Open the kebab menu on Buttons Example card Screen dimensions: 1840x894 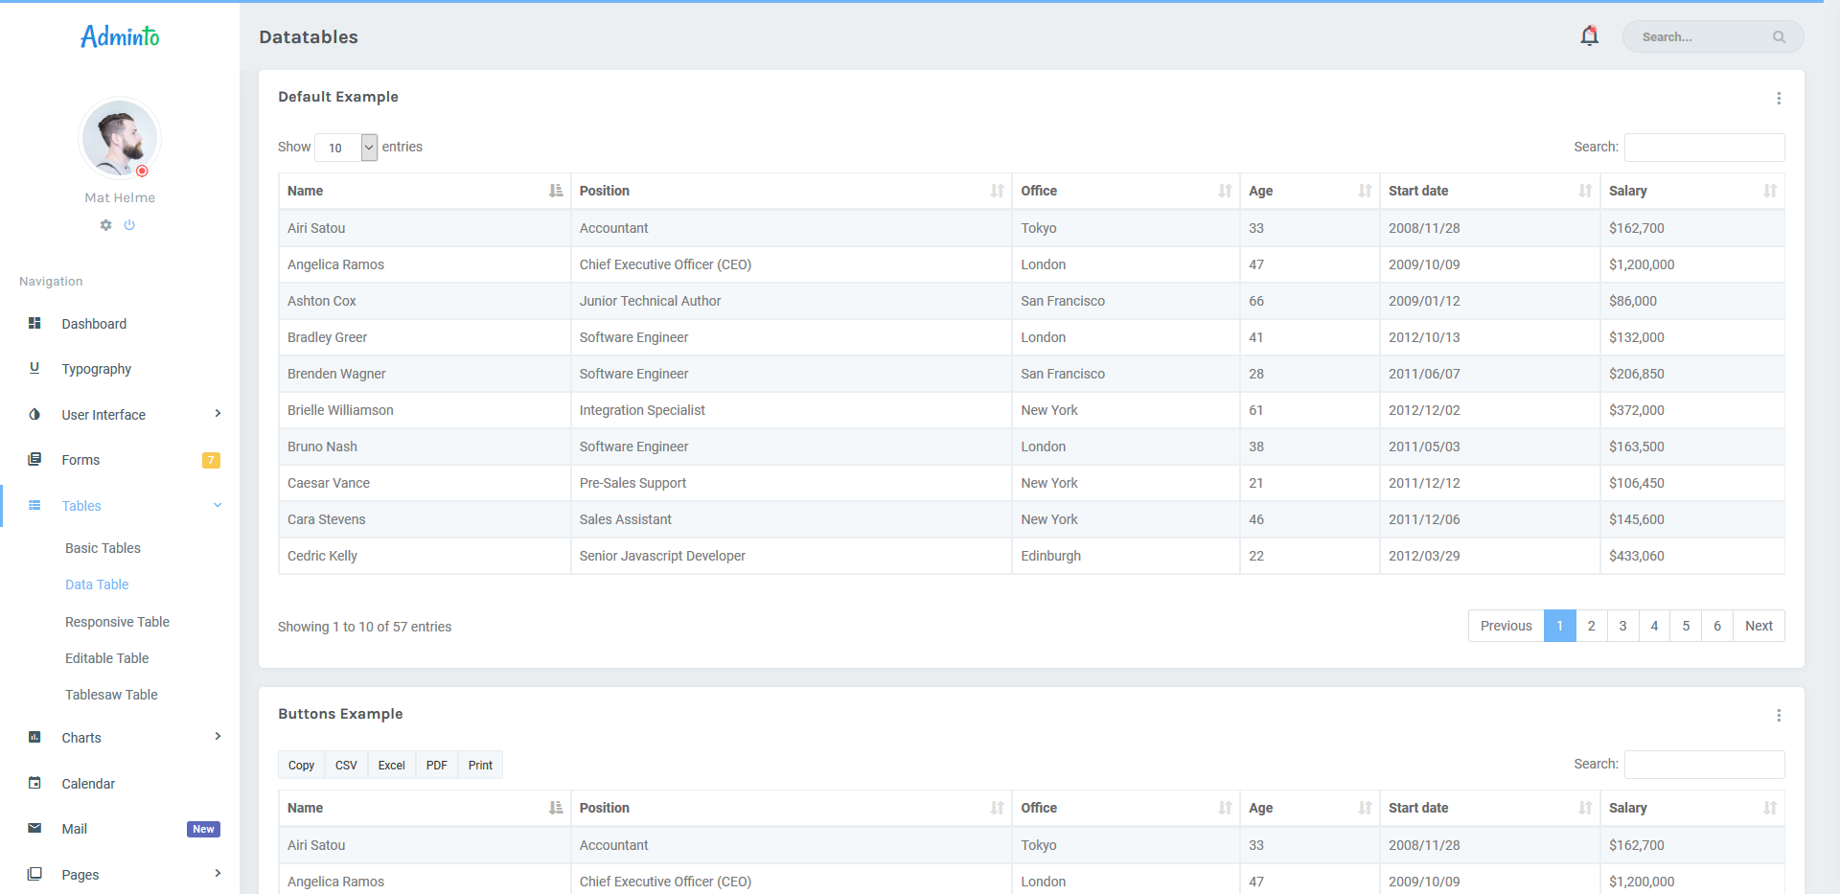[x=1779, y=715]
